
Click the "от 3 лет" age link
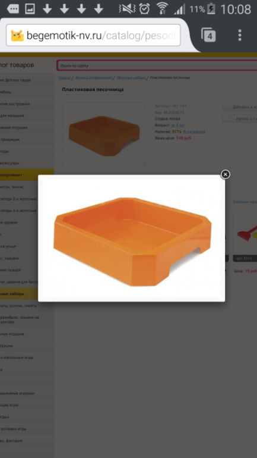pos(180,125)
